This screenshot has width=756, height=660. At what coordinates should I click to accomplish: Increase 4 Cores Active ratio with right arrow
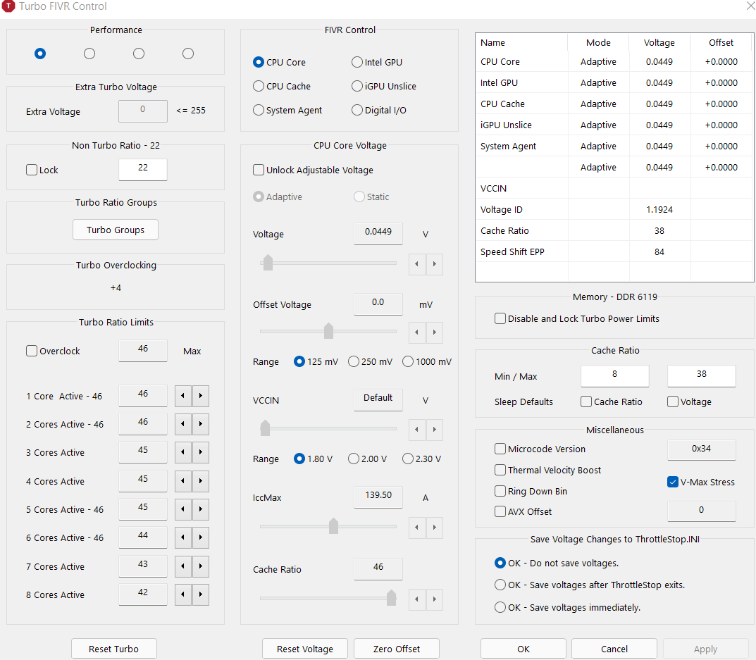coord(201,481)
